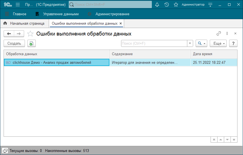The image size is (243, 155).
Task: Click Накопленные вызовы: 513 status text
Action: pos(67,151)
